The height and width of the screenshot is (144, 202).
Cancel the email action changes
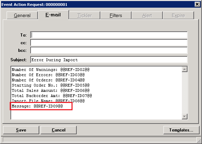pos(59,130)
